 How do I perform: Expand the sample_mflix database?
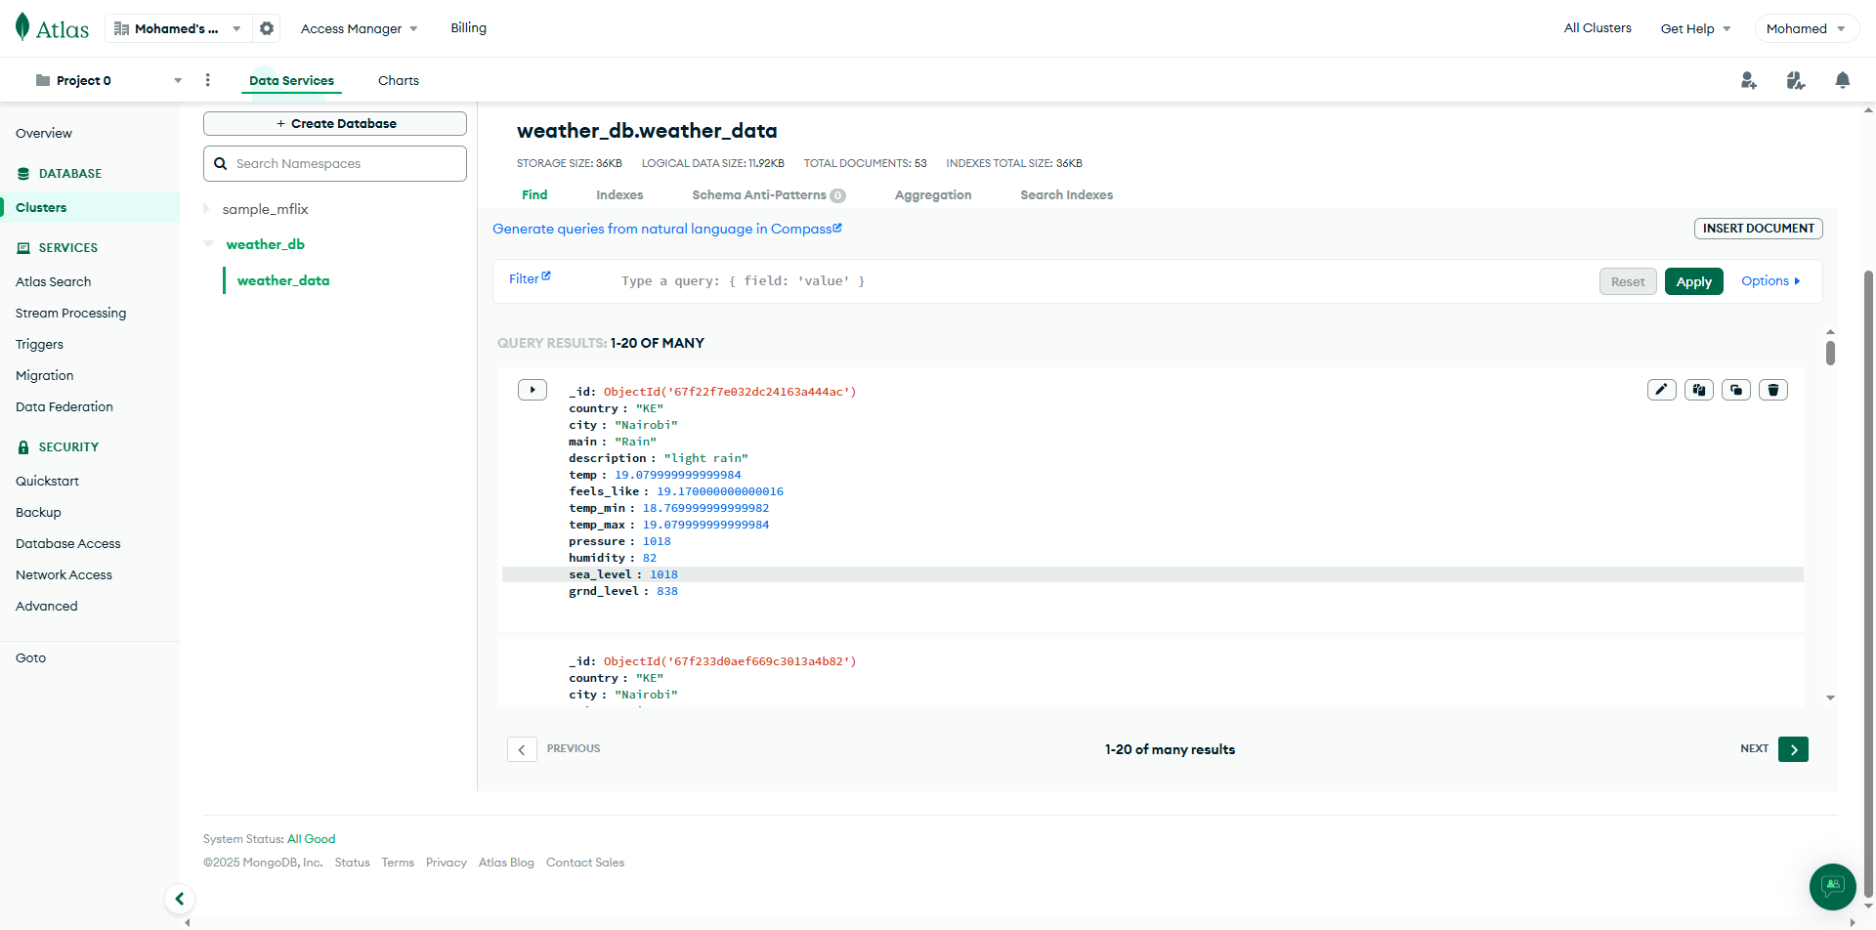206,209
